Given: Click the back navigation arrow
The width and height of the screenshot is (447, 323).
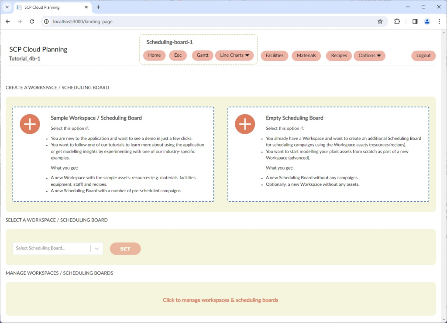Looking at the screenshot, I should pyautogui.click(x=7, y=21).
